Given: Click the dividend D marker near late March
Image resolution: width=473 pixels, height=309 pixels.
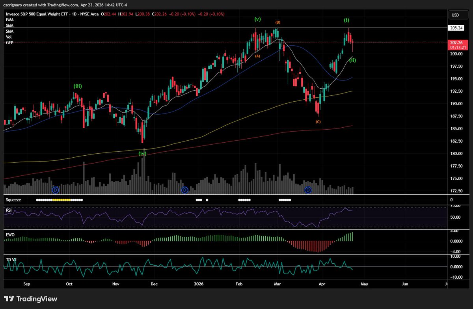Looking at the screenshot, I should coord(308,190).
